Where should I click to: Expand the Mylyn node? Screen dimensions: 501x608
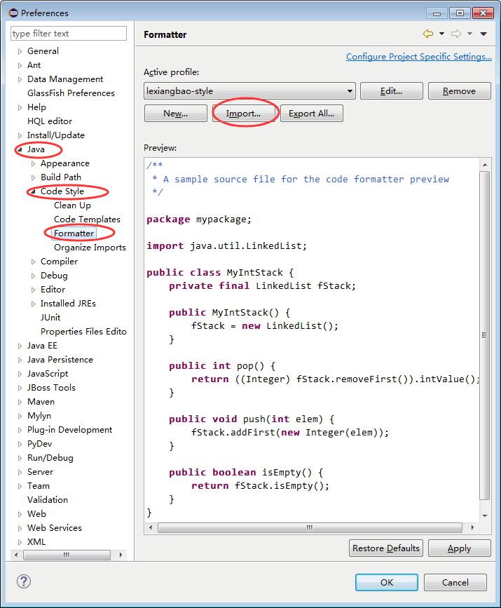click(20, 416)
